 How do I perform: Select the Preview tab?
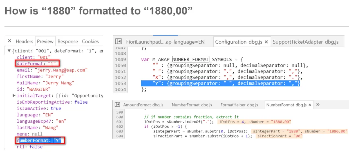pos(45,41)
